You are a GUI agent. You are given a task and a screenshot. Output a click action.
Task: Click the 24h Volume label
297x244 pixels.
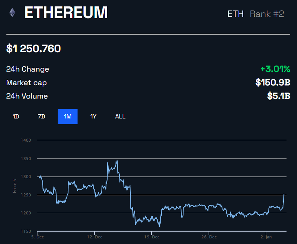click(27, 96)
